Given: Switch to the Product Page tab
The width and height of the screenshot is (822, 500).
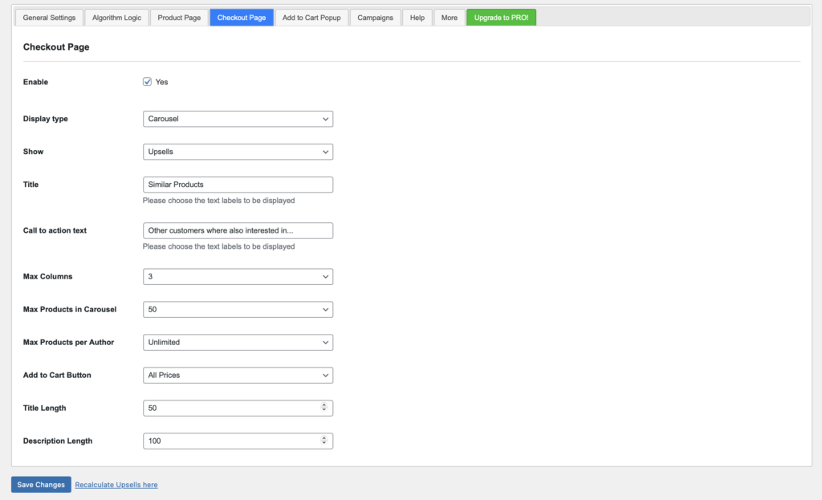Looking at the screenshot, I should 179,17.
